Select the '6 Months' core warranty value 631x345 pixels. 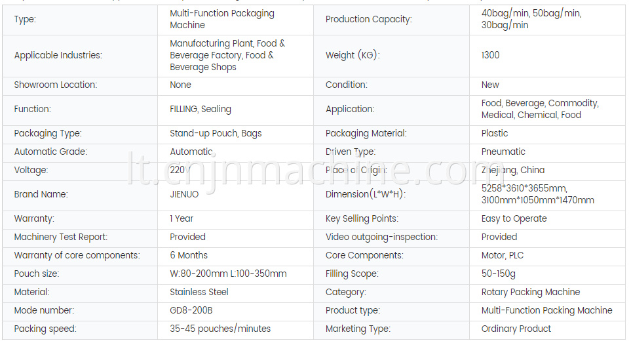(188, 256)
